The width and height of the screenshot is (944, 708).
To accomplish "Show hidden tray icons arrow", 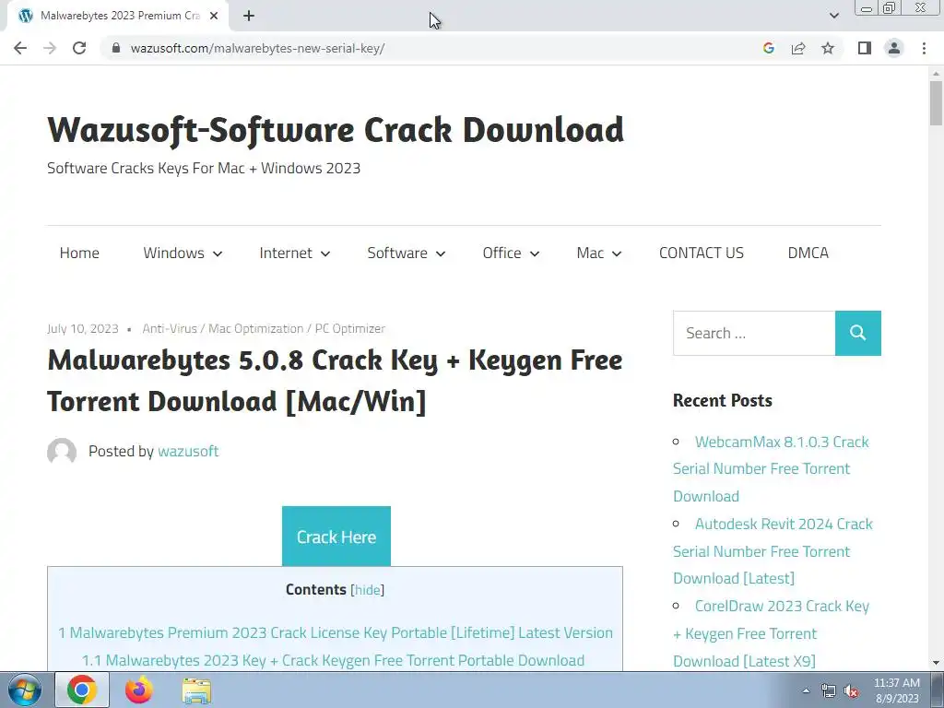I will point(806,690).
